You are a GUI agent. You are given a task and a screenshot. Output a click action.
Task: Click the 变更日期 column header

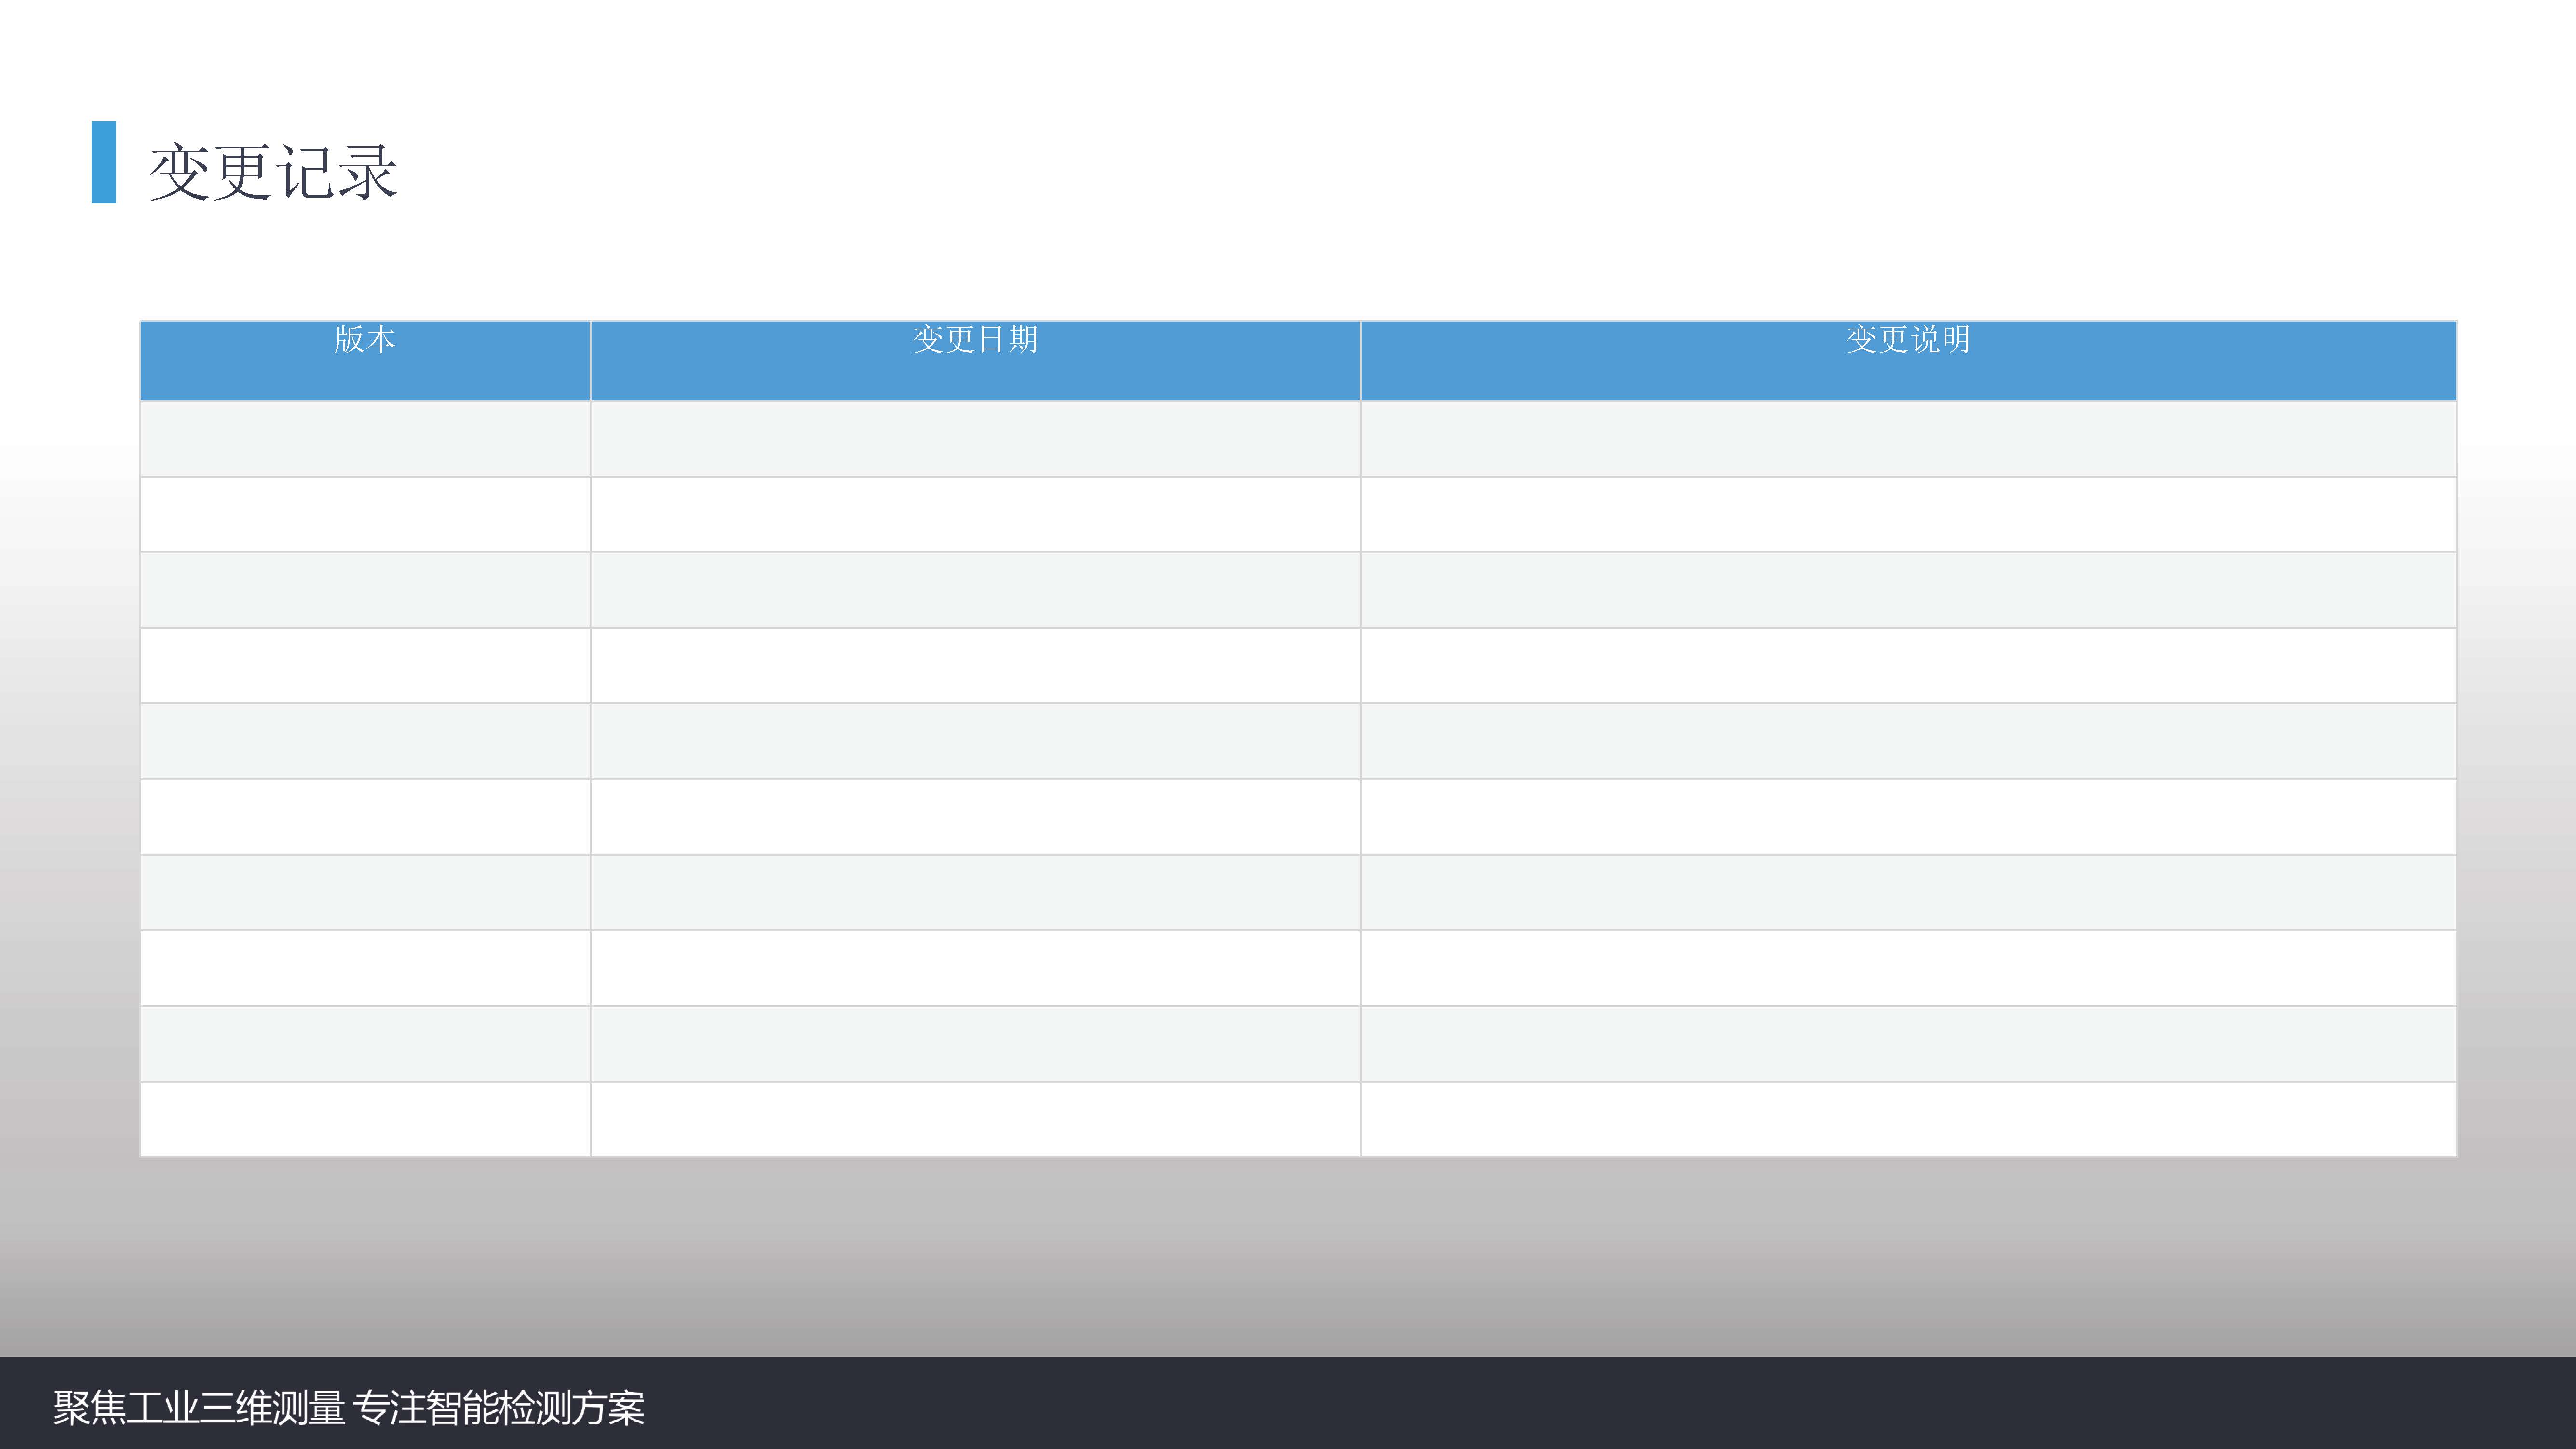click(x=975, y=341)
